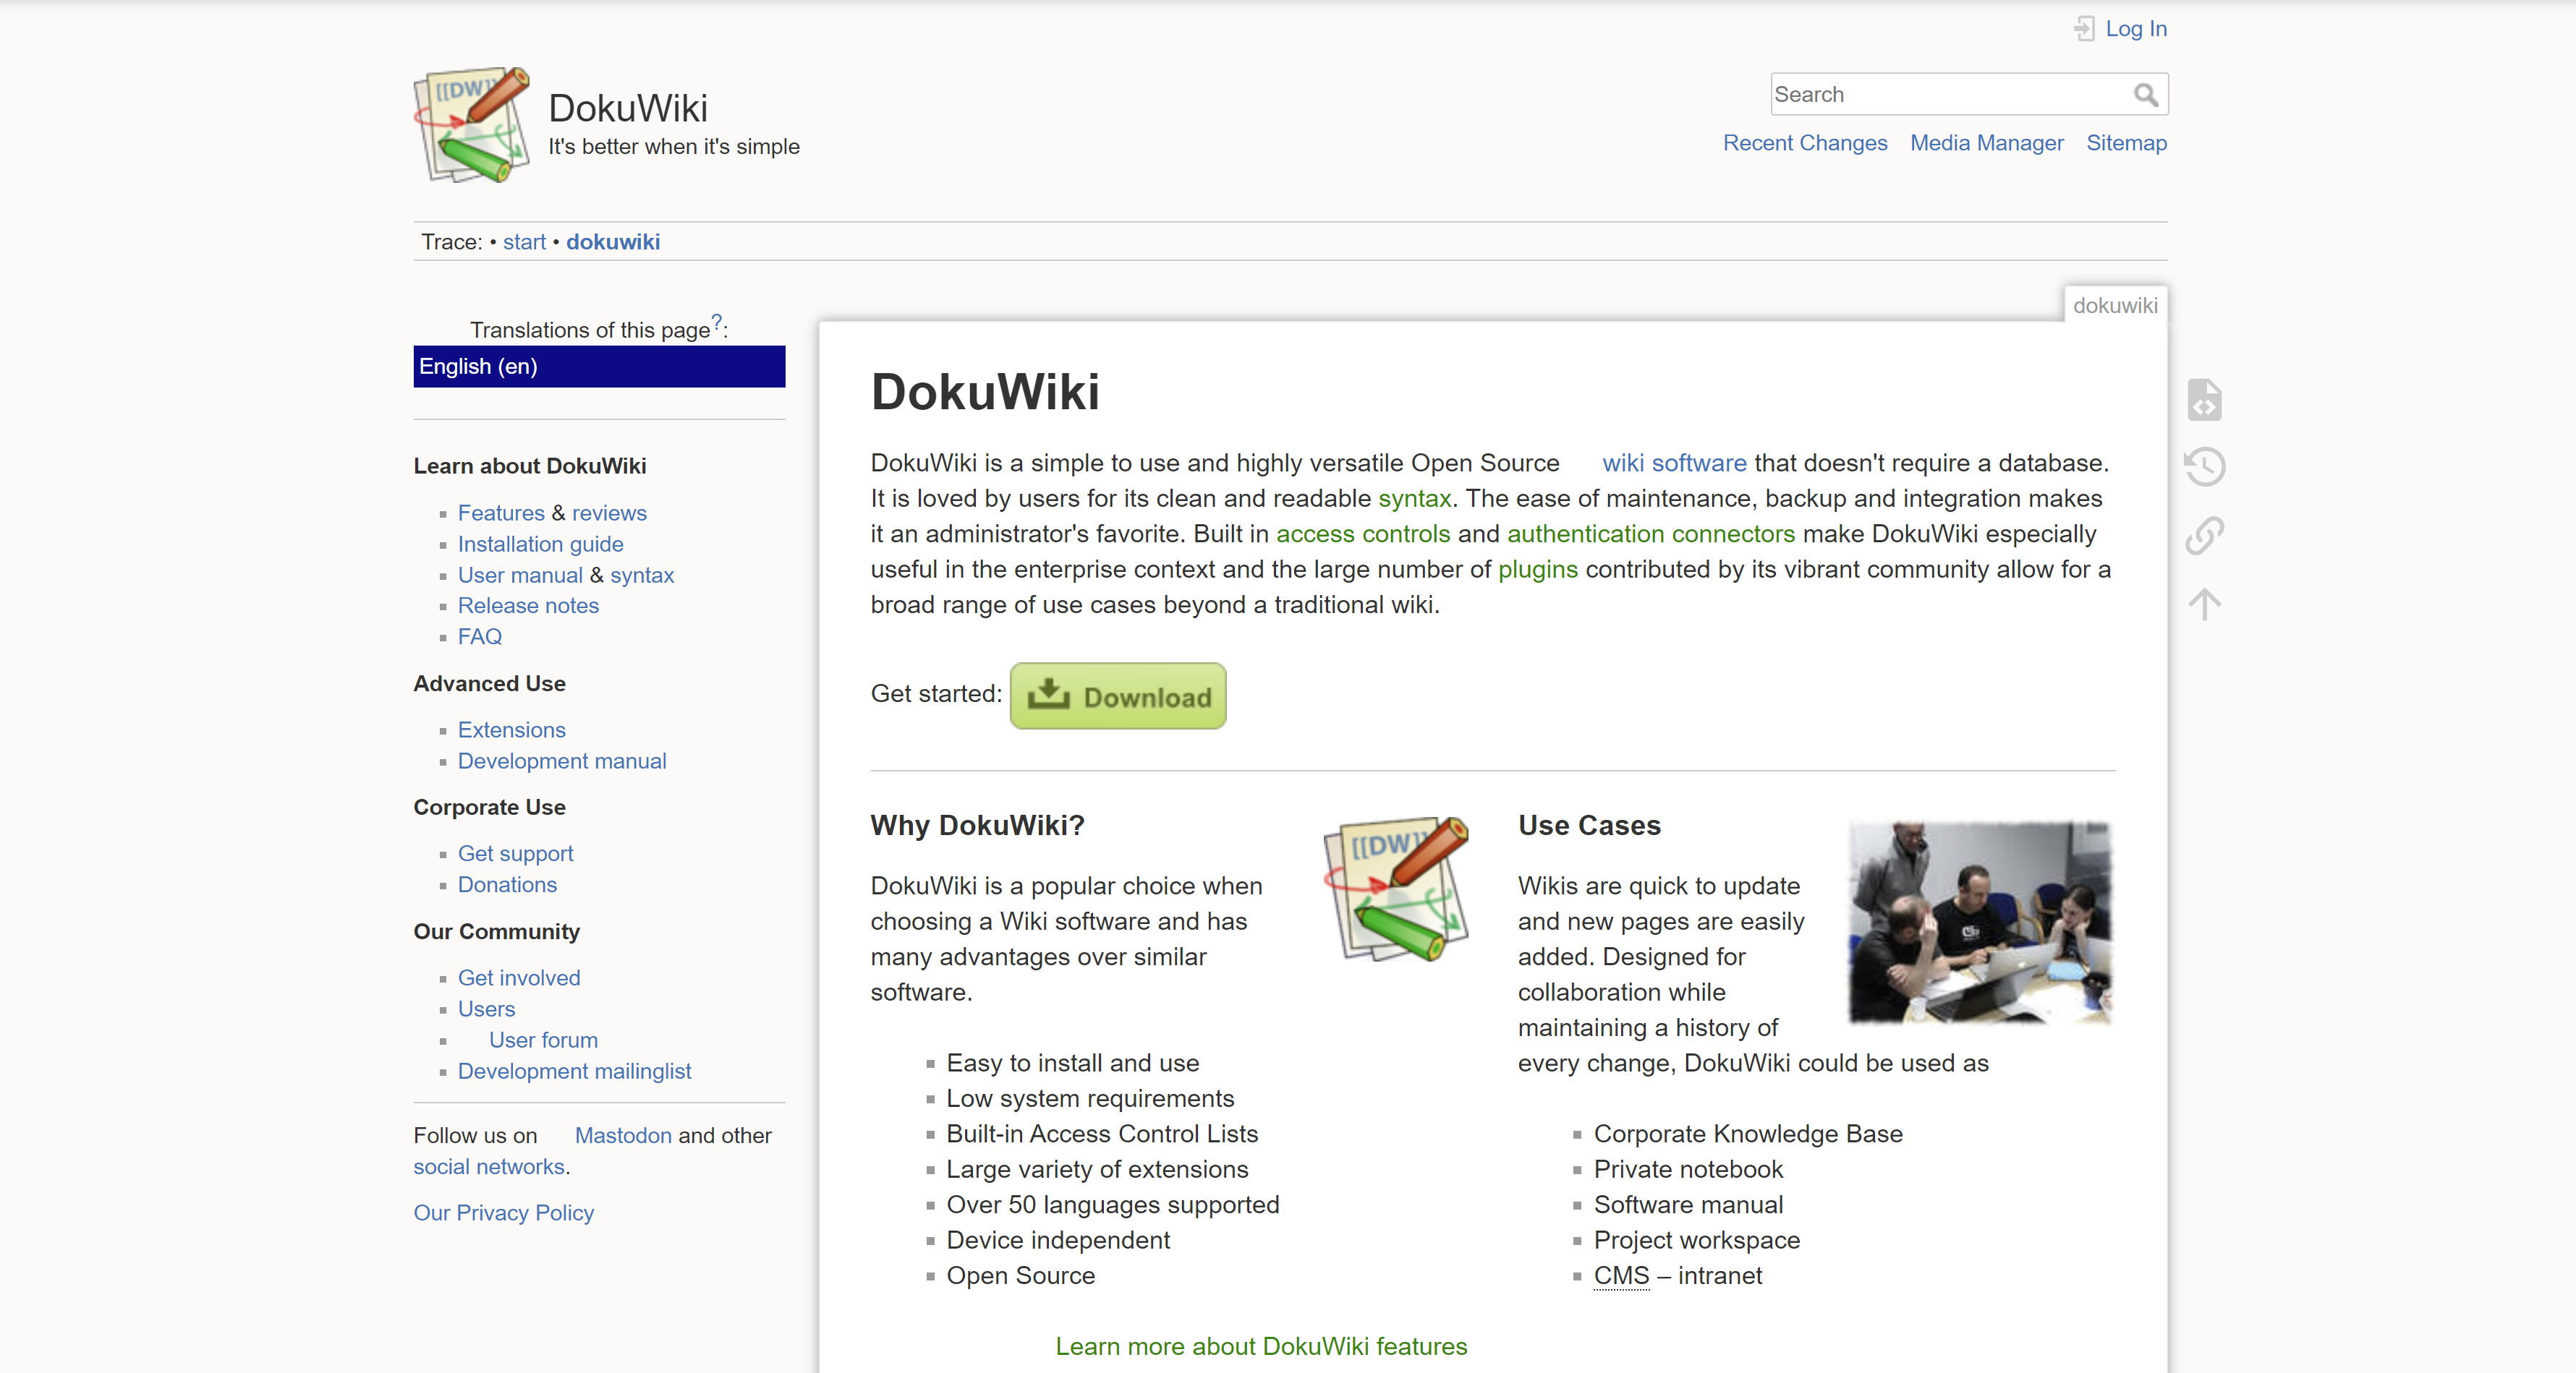The width and height of the screenshot is (2576, 1373).
Task: Click dokuwiki in the trace breadcrumb
Action: click(613, 241)
